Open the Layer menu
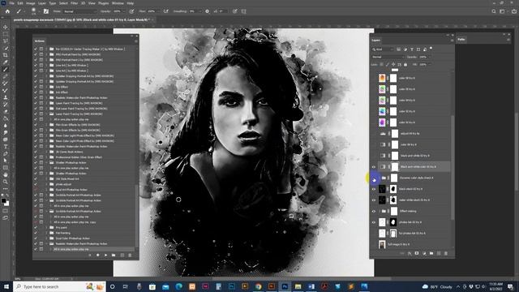 coord(42,3)
